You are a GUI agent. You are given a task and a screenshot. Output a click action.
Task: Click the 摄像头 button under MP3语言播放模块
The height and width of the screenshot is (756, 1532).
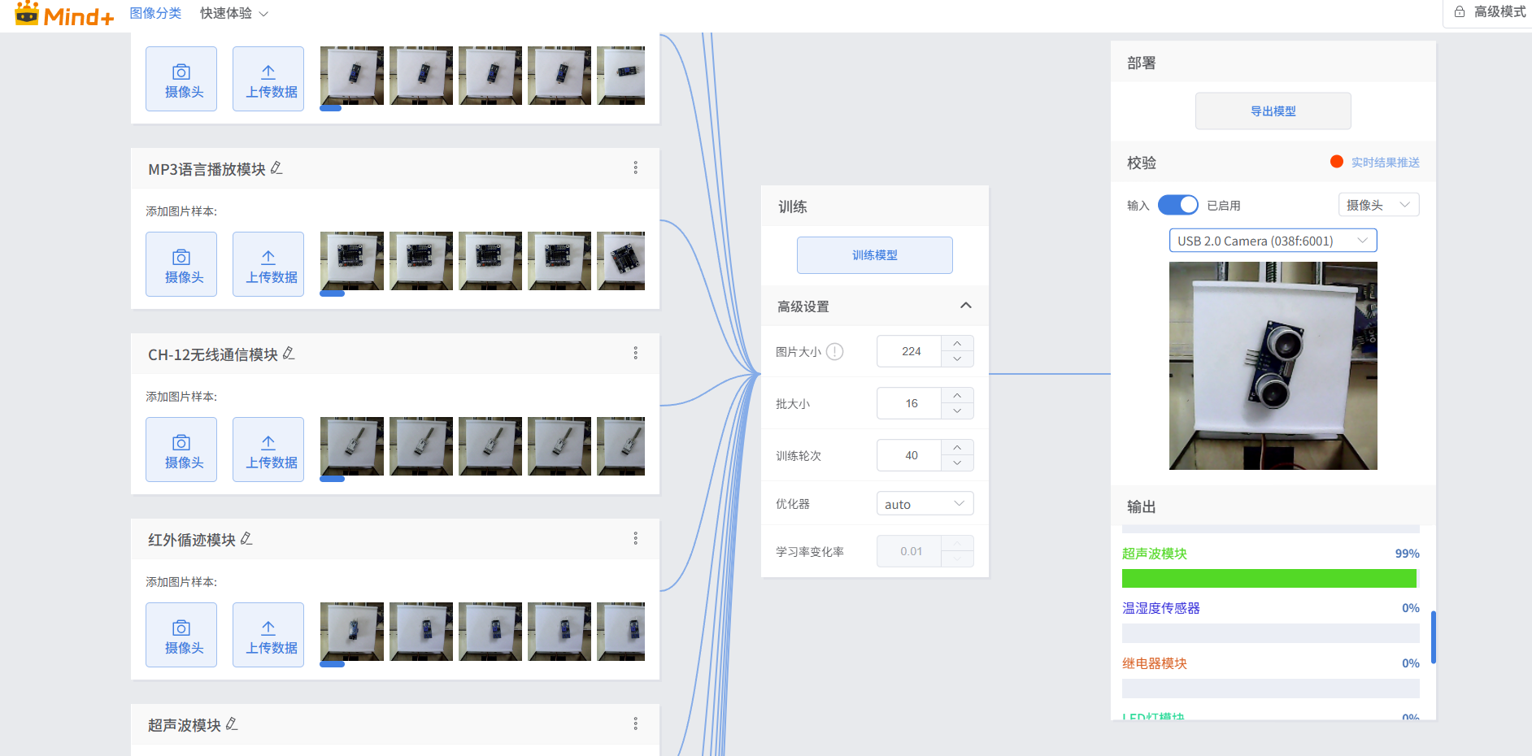181,264
